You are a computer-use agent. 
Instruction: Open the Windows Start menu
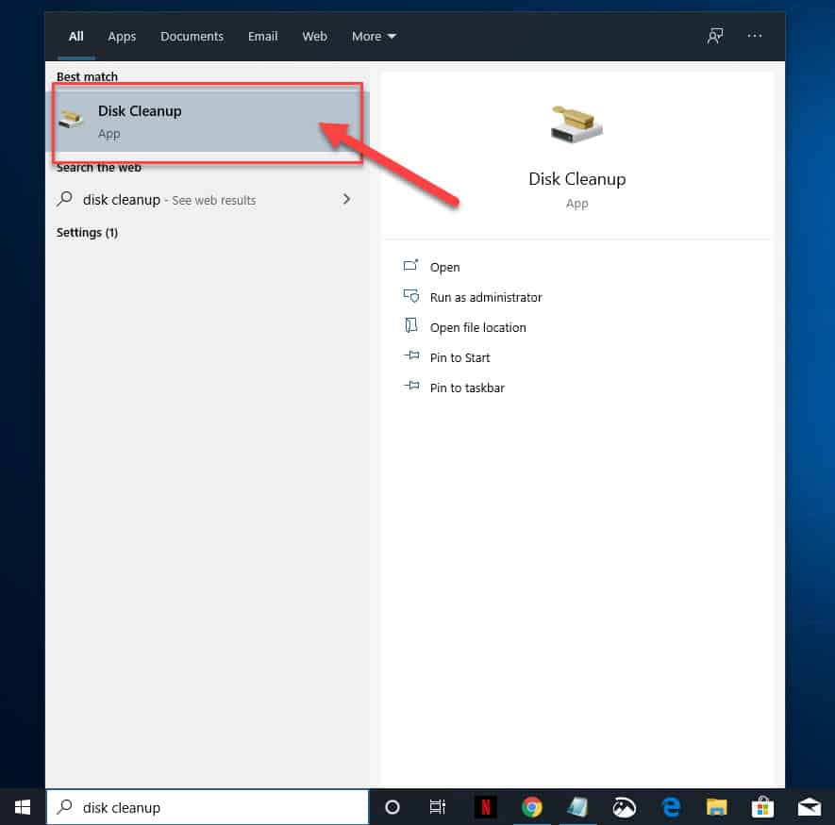[x=23, y=807]
